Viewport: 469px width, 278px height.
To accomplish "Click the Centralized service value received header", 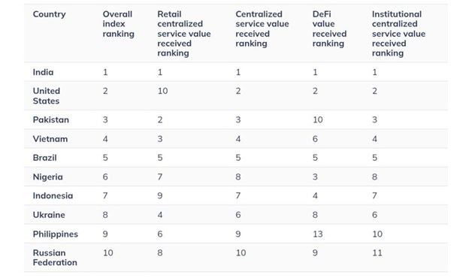I will (262, 29).
